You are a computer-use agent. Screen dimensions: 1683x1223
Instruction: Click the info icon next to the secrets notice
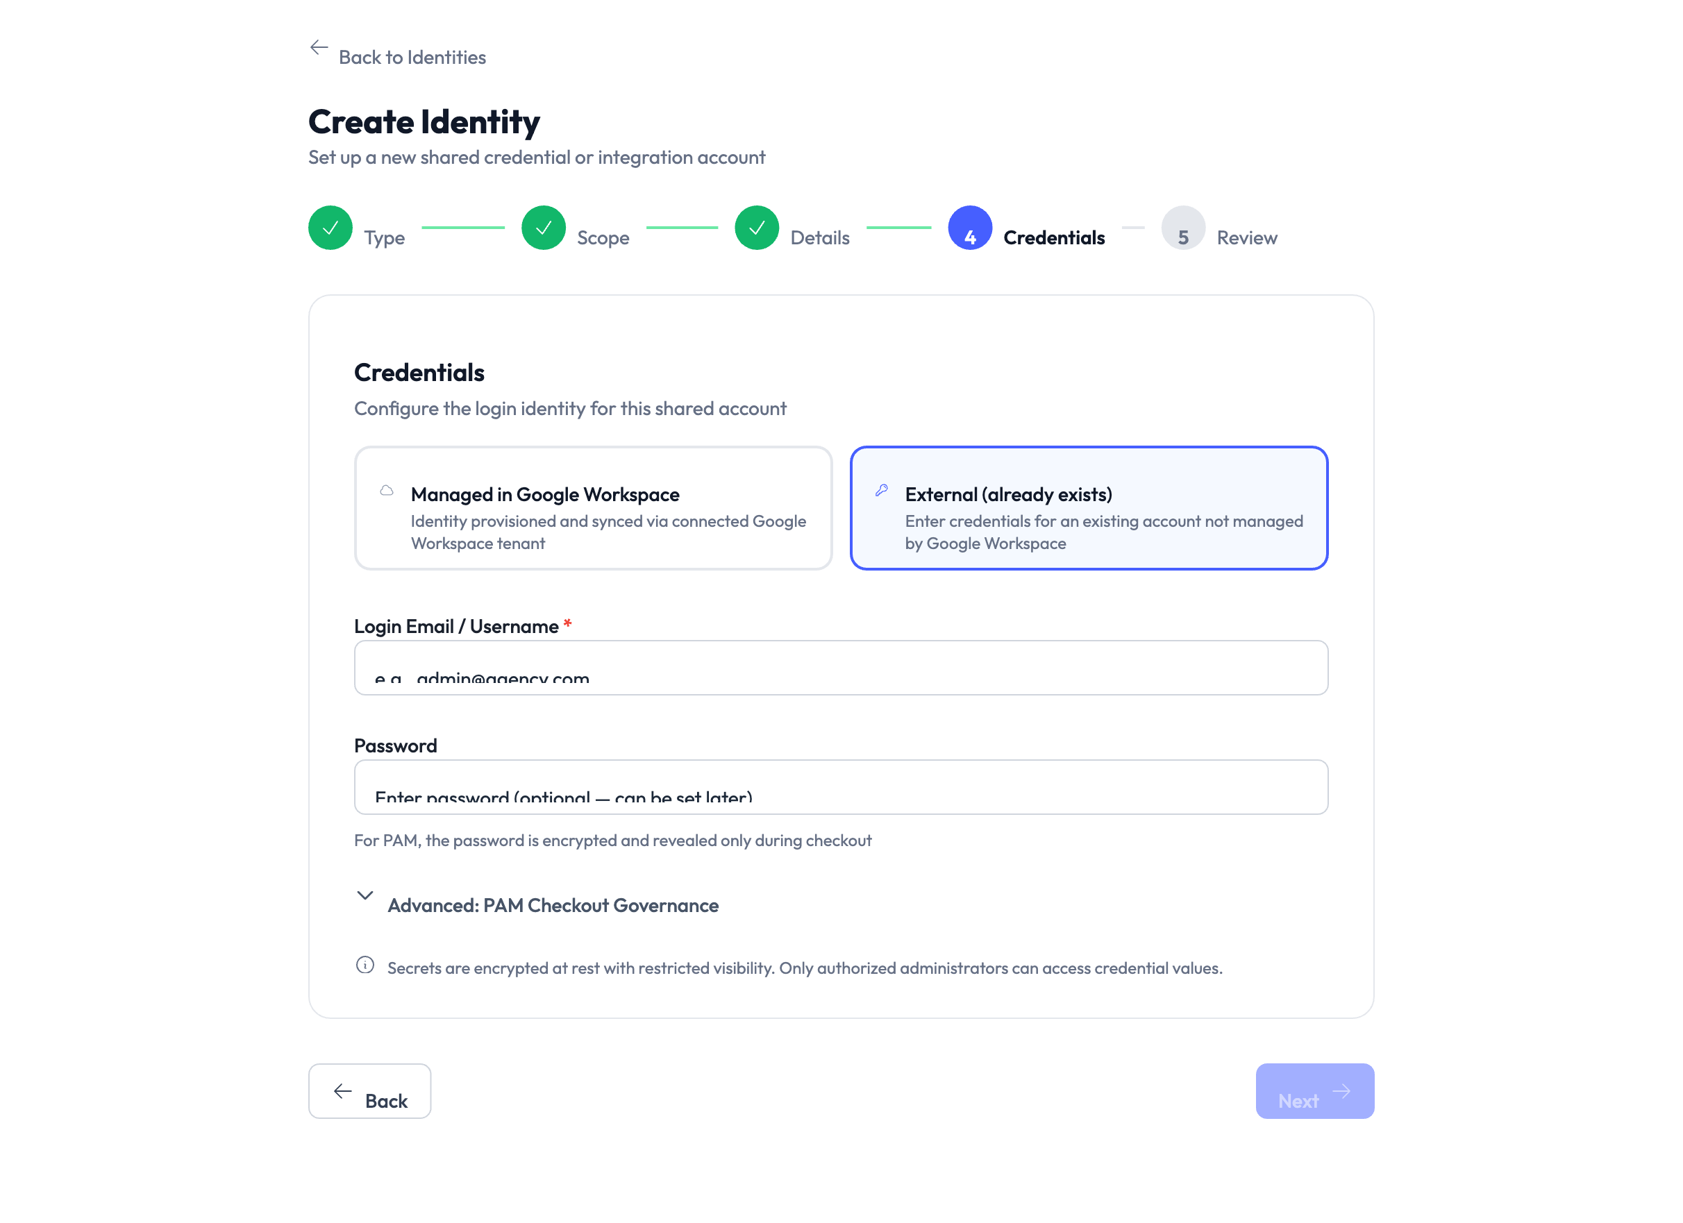pos(365,965)
